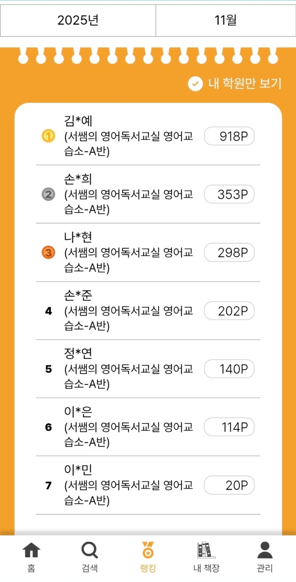This screenshot has width=296, height=582.
Task: Open the search magnifier icon
Action: click(x=89, y=551)
